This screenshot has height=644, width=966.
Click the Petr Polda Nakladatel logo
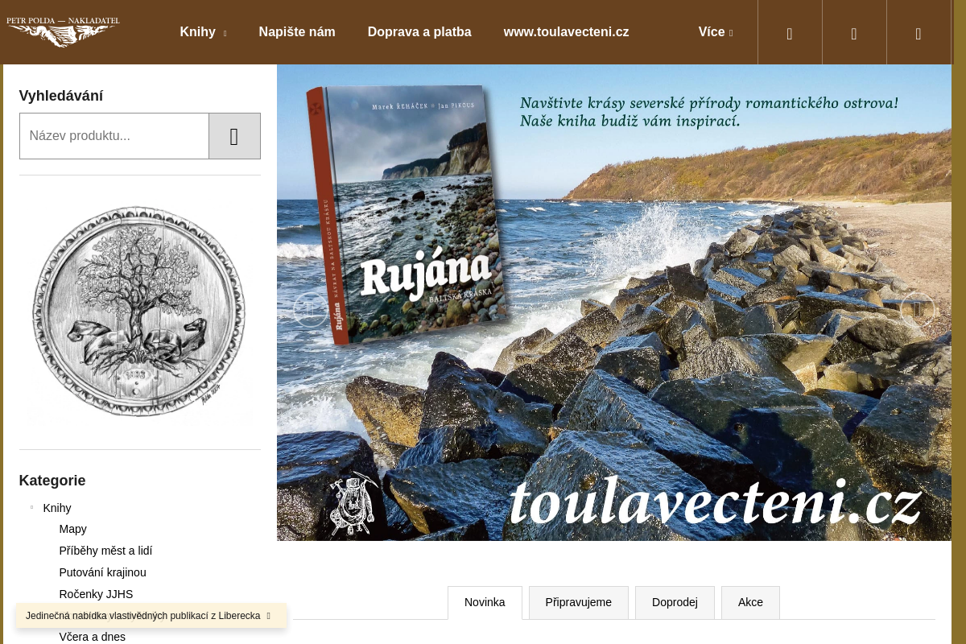tap(63, 32)
